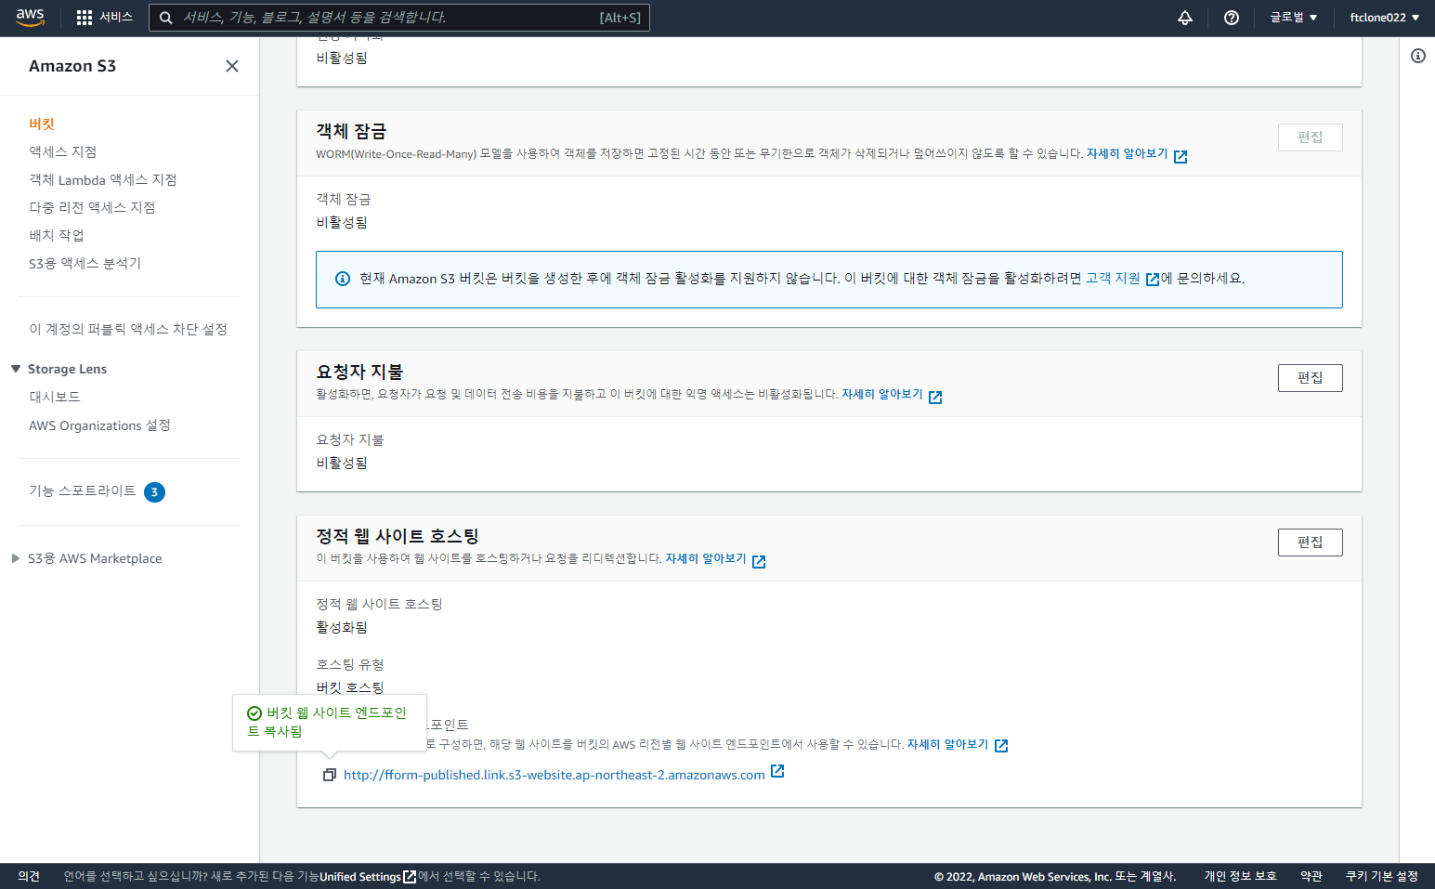Image resolution: width=1435 pixels, height=889 pixels.
Task: Click external-link icon in 요청자 지불 description
Action: [935, 397]
